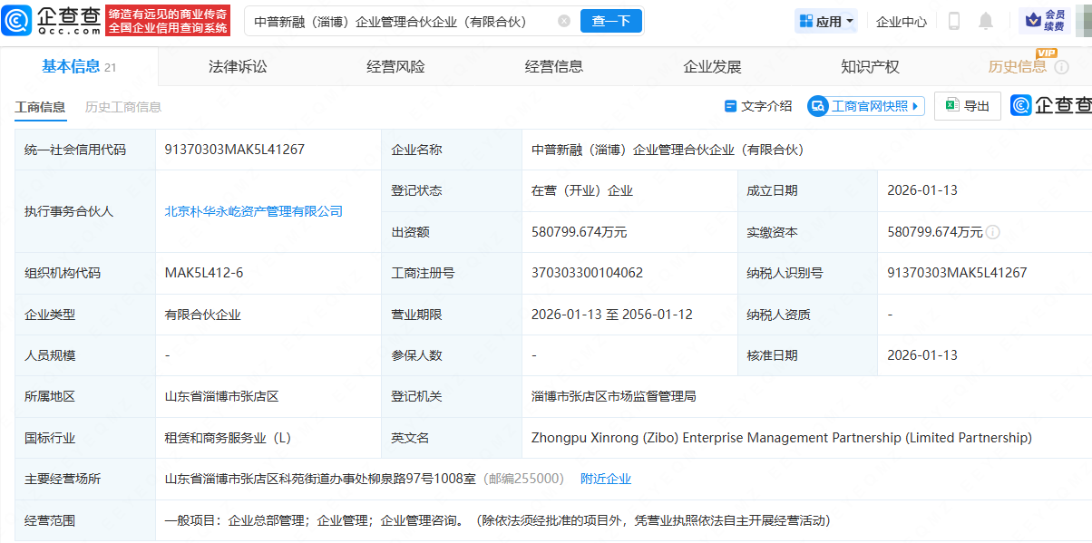The image size is (1092, 543).
Task: Open 北京朴华永屹资产管理有限公司 link
Action: [x=254, y=211]
